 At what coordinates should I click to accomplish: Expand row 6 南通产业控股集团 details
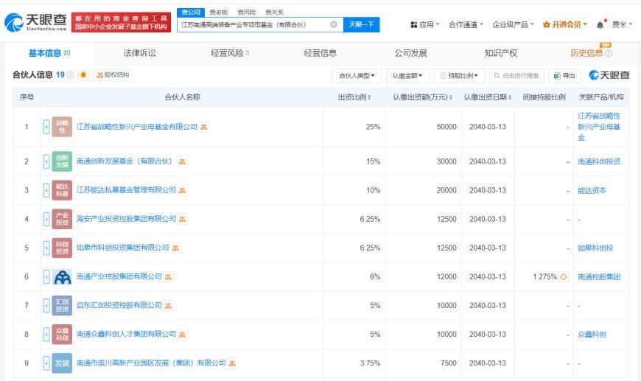[x=46, y=276]
